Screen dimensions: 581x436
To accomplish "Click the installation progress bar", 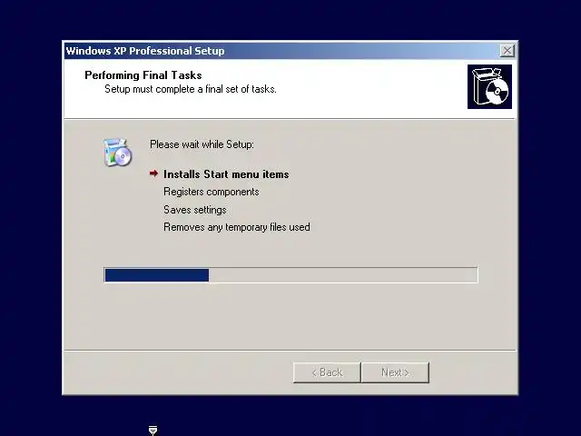I will click(290, 275).
